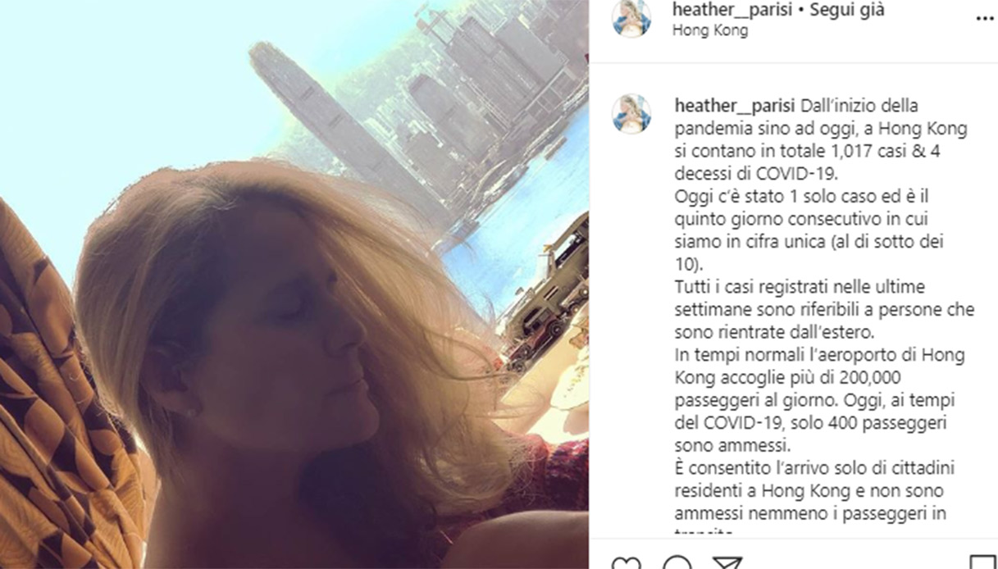This screenshot has width=998, height=569.
Task: Open comments via the speech bubble icon
Action: point(677,563)
